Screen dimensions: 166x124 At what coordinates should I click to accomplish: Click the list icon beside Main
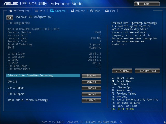37,11
